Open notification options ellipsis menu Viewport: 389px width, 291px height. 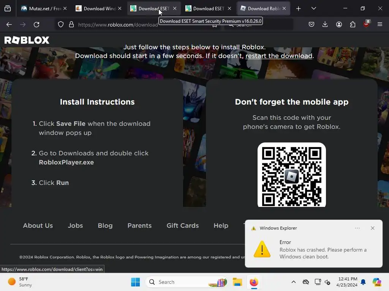tap(357, 228)
